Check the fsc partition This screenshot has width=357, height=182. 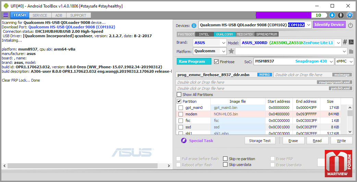pyautogui.click(x=181, y=121)
